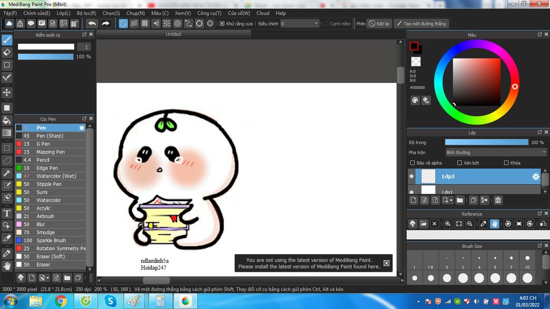Viewport: 550px width, 309px height.
Task: Open the Công cụ(T) menu
Action: click(x=209, y=13)
